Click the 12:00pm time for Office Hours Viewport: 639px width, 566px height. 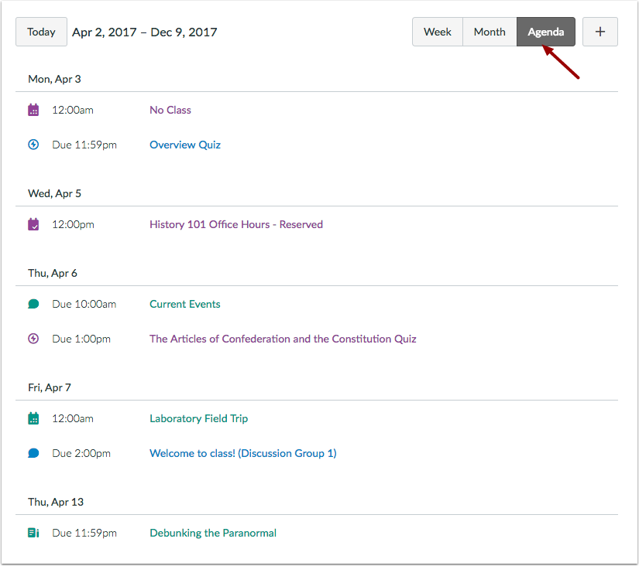coord(73,224)
